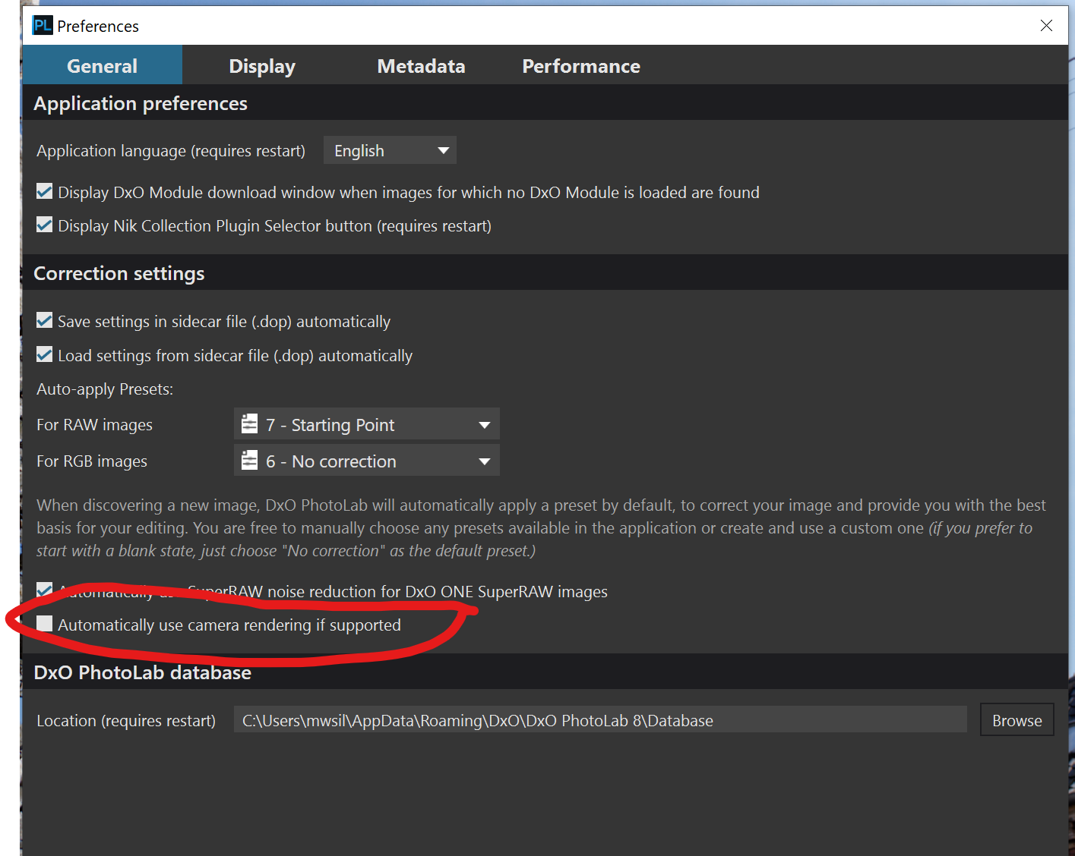Click the Application preferences section header

pyautogui.click(x=141, y=103)
